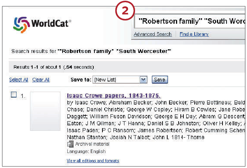Click the author list starting with Isaac Crowe
This screenshot has height=168, width=247.
[x=156, y=120]
